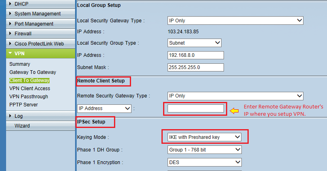Open the Keying Mode dropdown

coord(204,137)
